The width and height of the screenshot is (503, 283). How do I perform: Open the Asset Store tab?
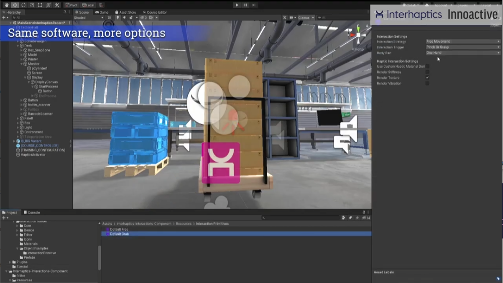tap(125, 12)
